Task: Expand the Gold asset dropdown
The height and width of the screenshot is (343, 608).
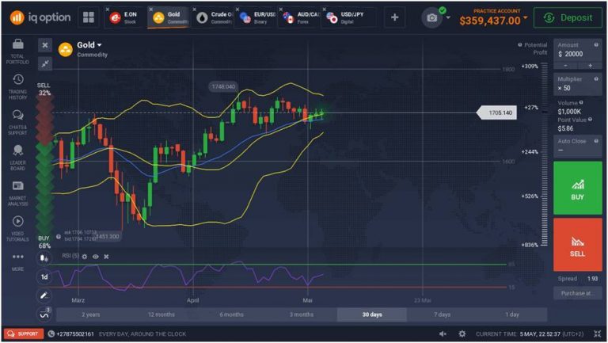Action: [100, 45]
